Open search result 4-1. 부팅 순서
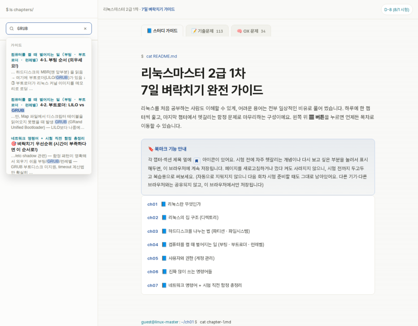Image resolution: width=418 pixels, height=326 pixels. [x=49, y=72]
